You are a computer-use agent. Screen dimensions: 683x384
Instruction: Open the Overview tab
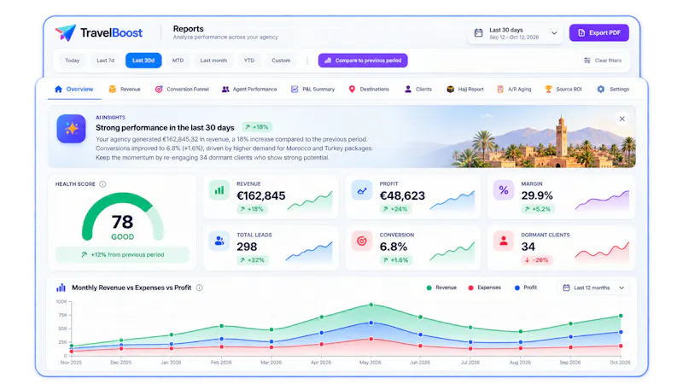click(74, 90)
